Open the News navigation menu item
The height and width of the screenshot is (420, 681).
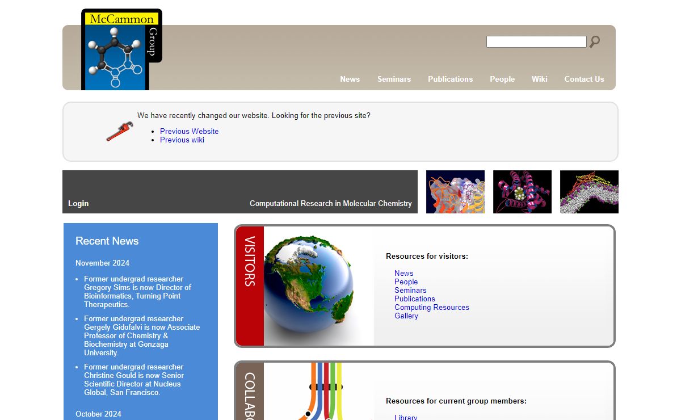tap(350, 79)
